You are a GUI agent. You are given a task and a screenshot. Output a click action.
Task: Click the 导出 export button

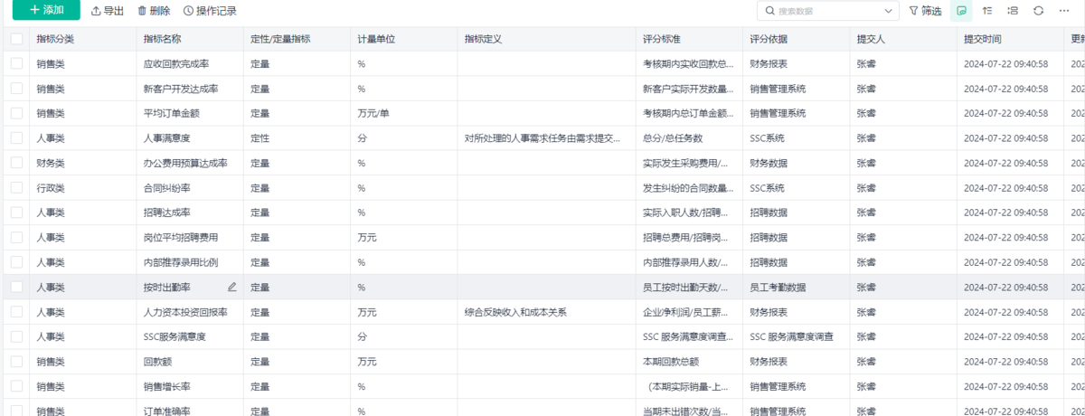[108, 11]
